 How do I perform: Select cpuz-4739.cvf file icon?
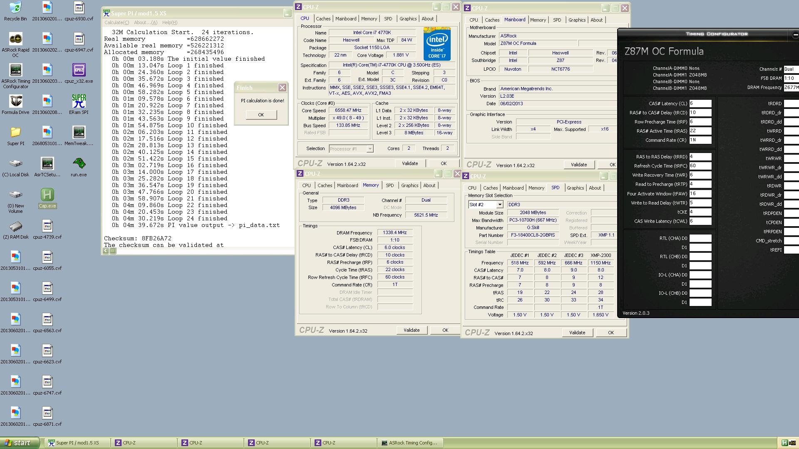(x=47, y=229)
